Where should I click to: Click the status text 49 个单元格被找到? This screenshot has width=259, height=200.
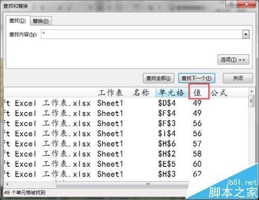pyautogui.click(x=25, y=192)
